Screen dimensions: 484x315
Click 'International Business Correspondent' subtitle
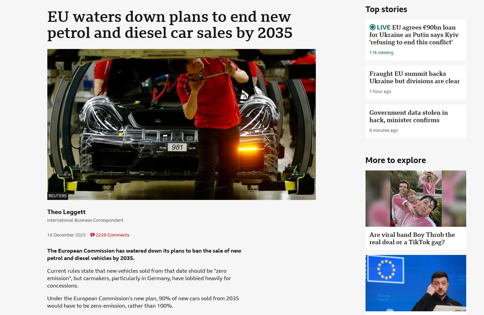coord(85,220)
